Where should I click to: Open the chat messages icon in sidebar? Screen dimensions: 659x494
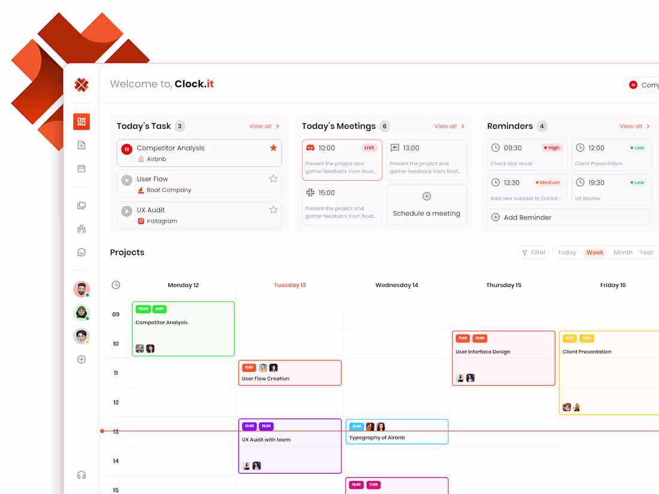(81, 252)
